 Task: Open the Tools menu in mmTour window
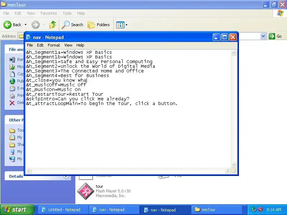click(x=67, y=13)
